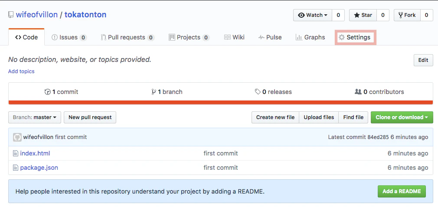The image size is (438, 207).
Task: Click Create new file button
Action: click(275, 117)
